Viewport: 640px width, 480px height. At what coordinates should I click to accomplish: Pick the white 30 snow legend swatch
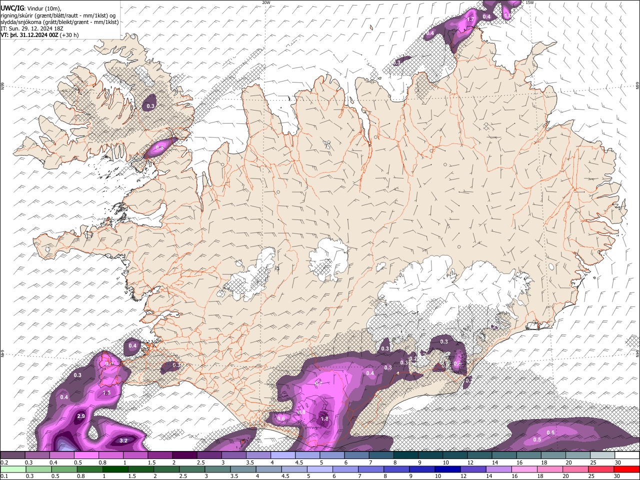click(627, 455)
